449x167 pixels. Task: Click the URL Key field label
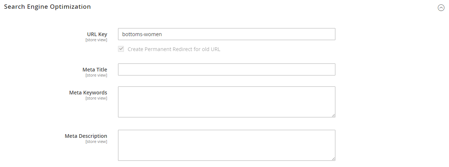pyautogui.click(x=97, y=34)
